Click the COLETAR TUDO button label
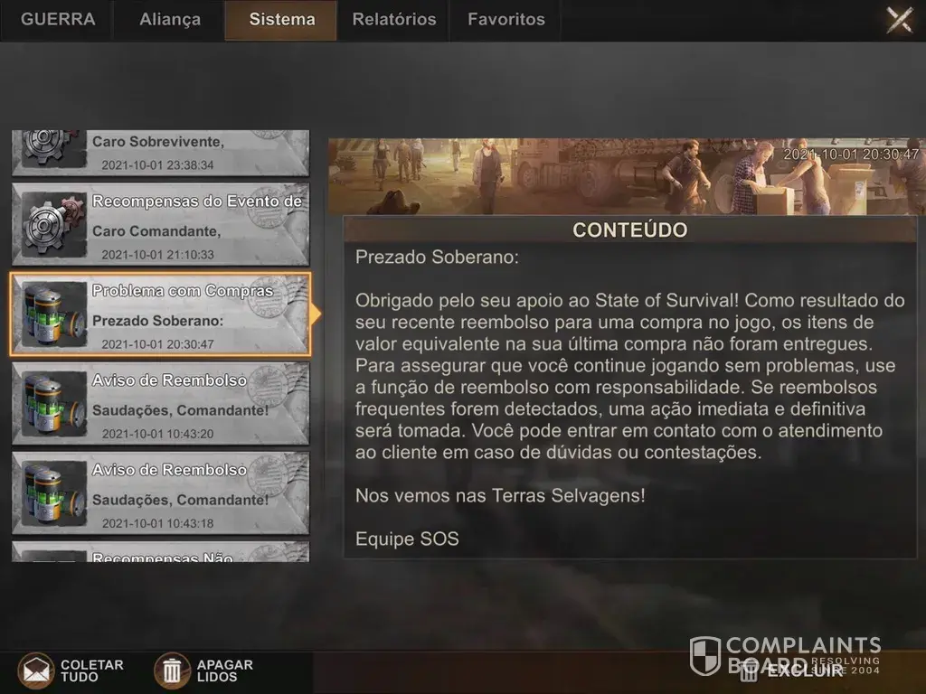The width and height of the screenshot is (926, 694). pos(92,671)
